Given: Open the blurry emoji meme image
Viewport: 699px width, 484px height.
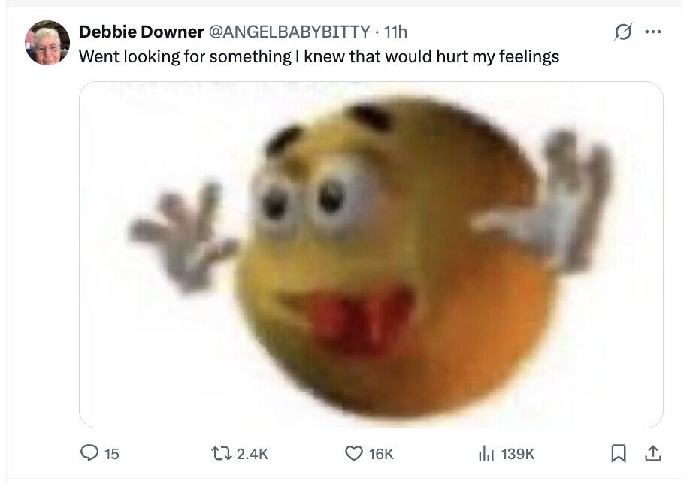Looking at the screenshot, I should point(371,255).
